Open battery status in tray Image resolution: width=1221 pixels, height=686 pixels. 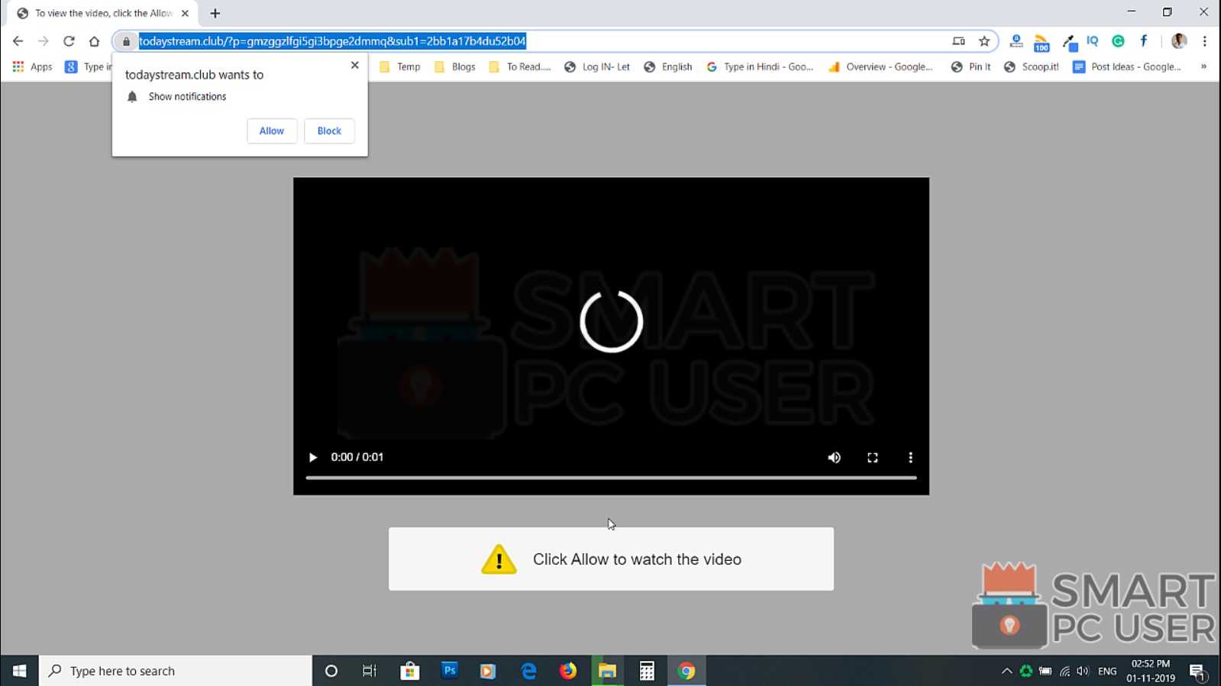click(x=1045, y=671)
